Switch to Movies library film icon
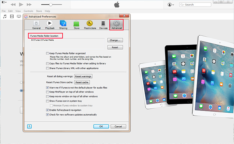234x144 pixels. 12,16
